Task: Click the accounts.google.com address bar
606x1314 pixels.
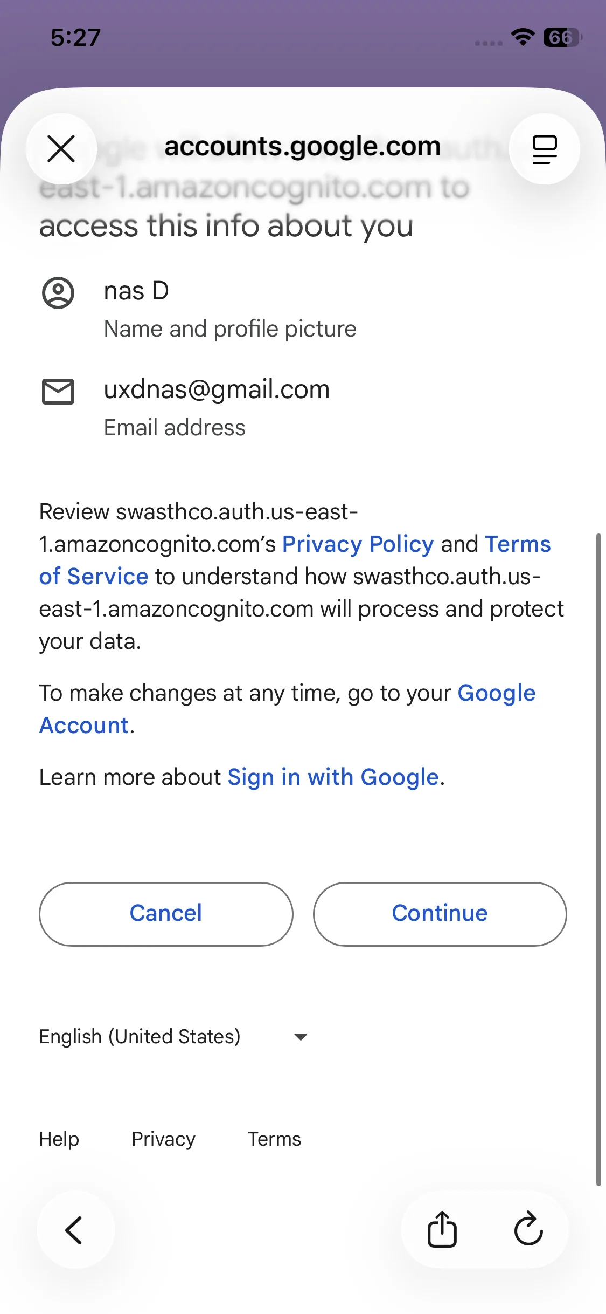Action: [x=302, y=147]
